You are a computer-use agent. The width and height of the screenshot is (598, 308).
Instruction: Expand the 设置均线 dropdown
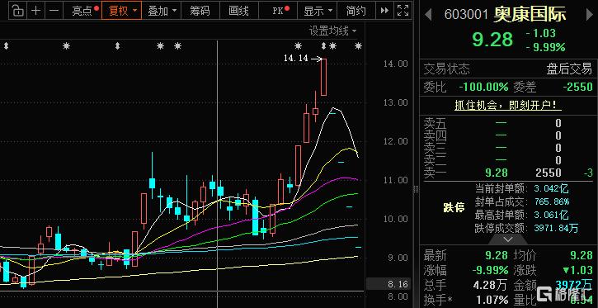click(332, 31)
